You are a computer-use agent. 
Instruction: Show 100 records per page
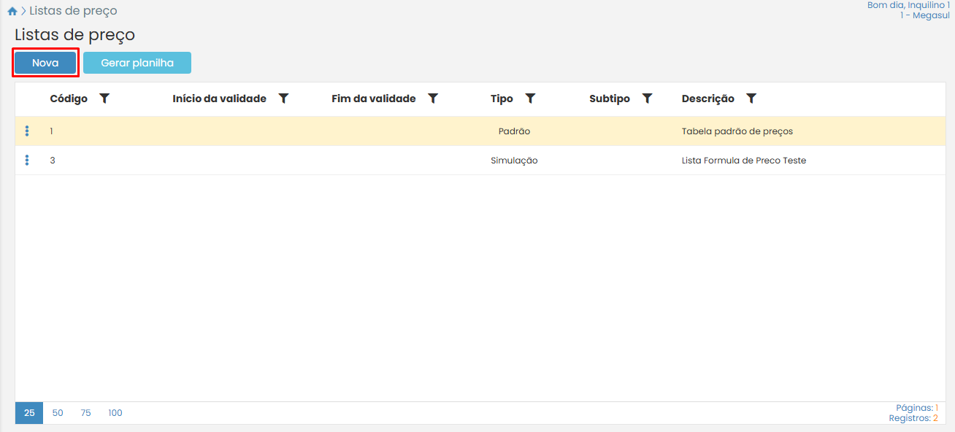[x=115, y=413]
